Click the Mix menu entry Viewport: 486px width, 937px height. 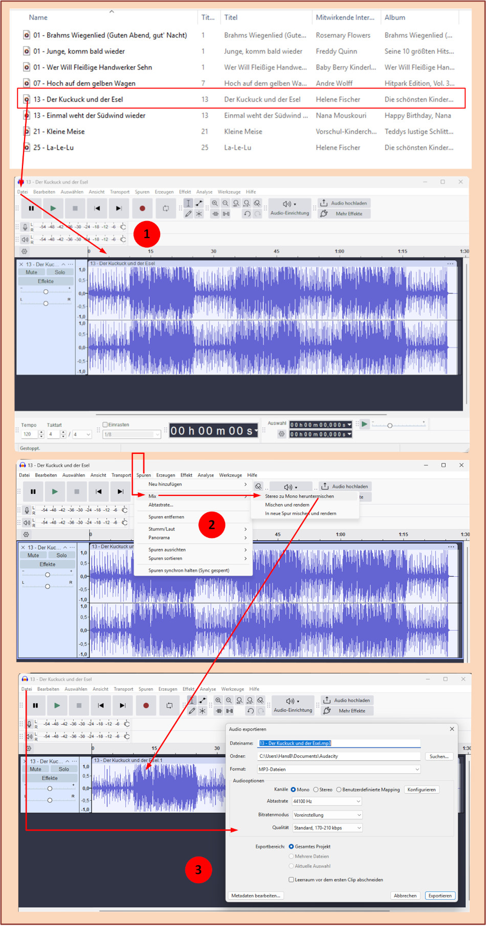(192, 496)
